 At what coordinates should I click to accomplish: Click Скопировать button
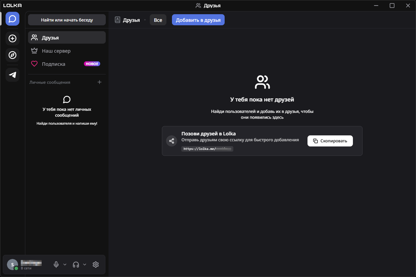pyautogui.click(x=330, y=141)
